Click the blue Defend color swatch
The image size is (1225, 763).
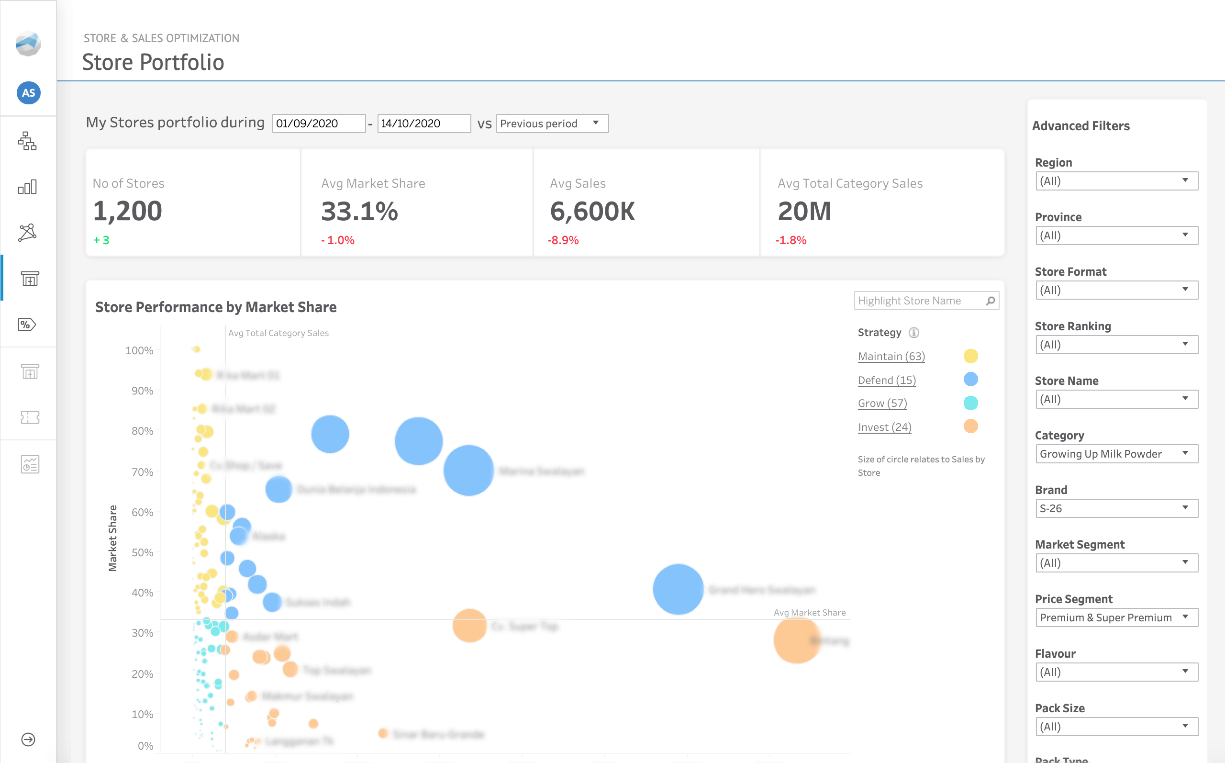pos(970,380)
